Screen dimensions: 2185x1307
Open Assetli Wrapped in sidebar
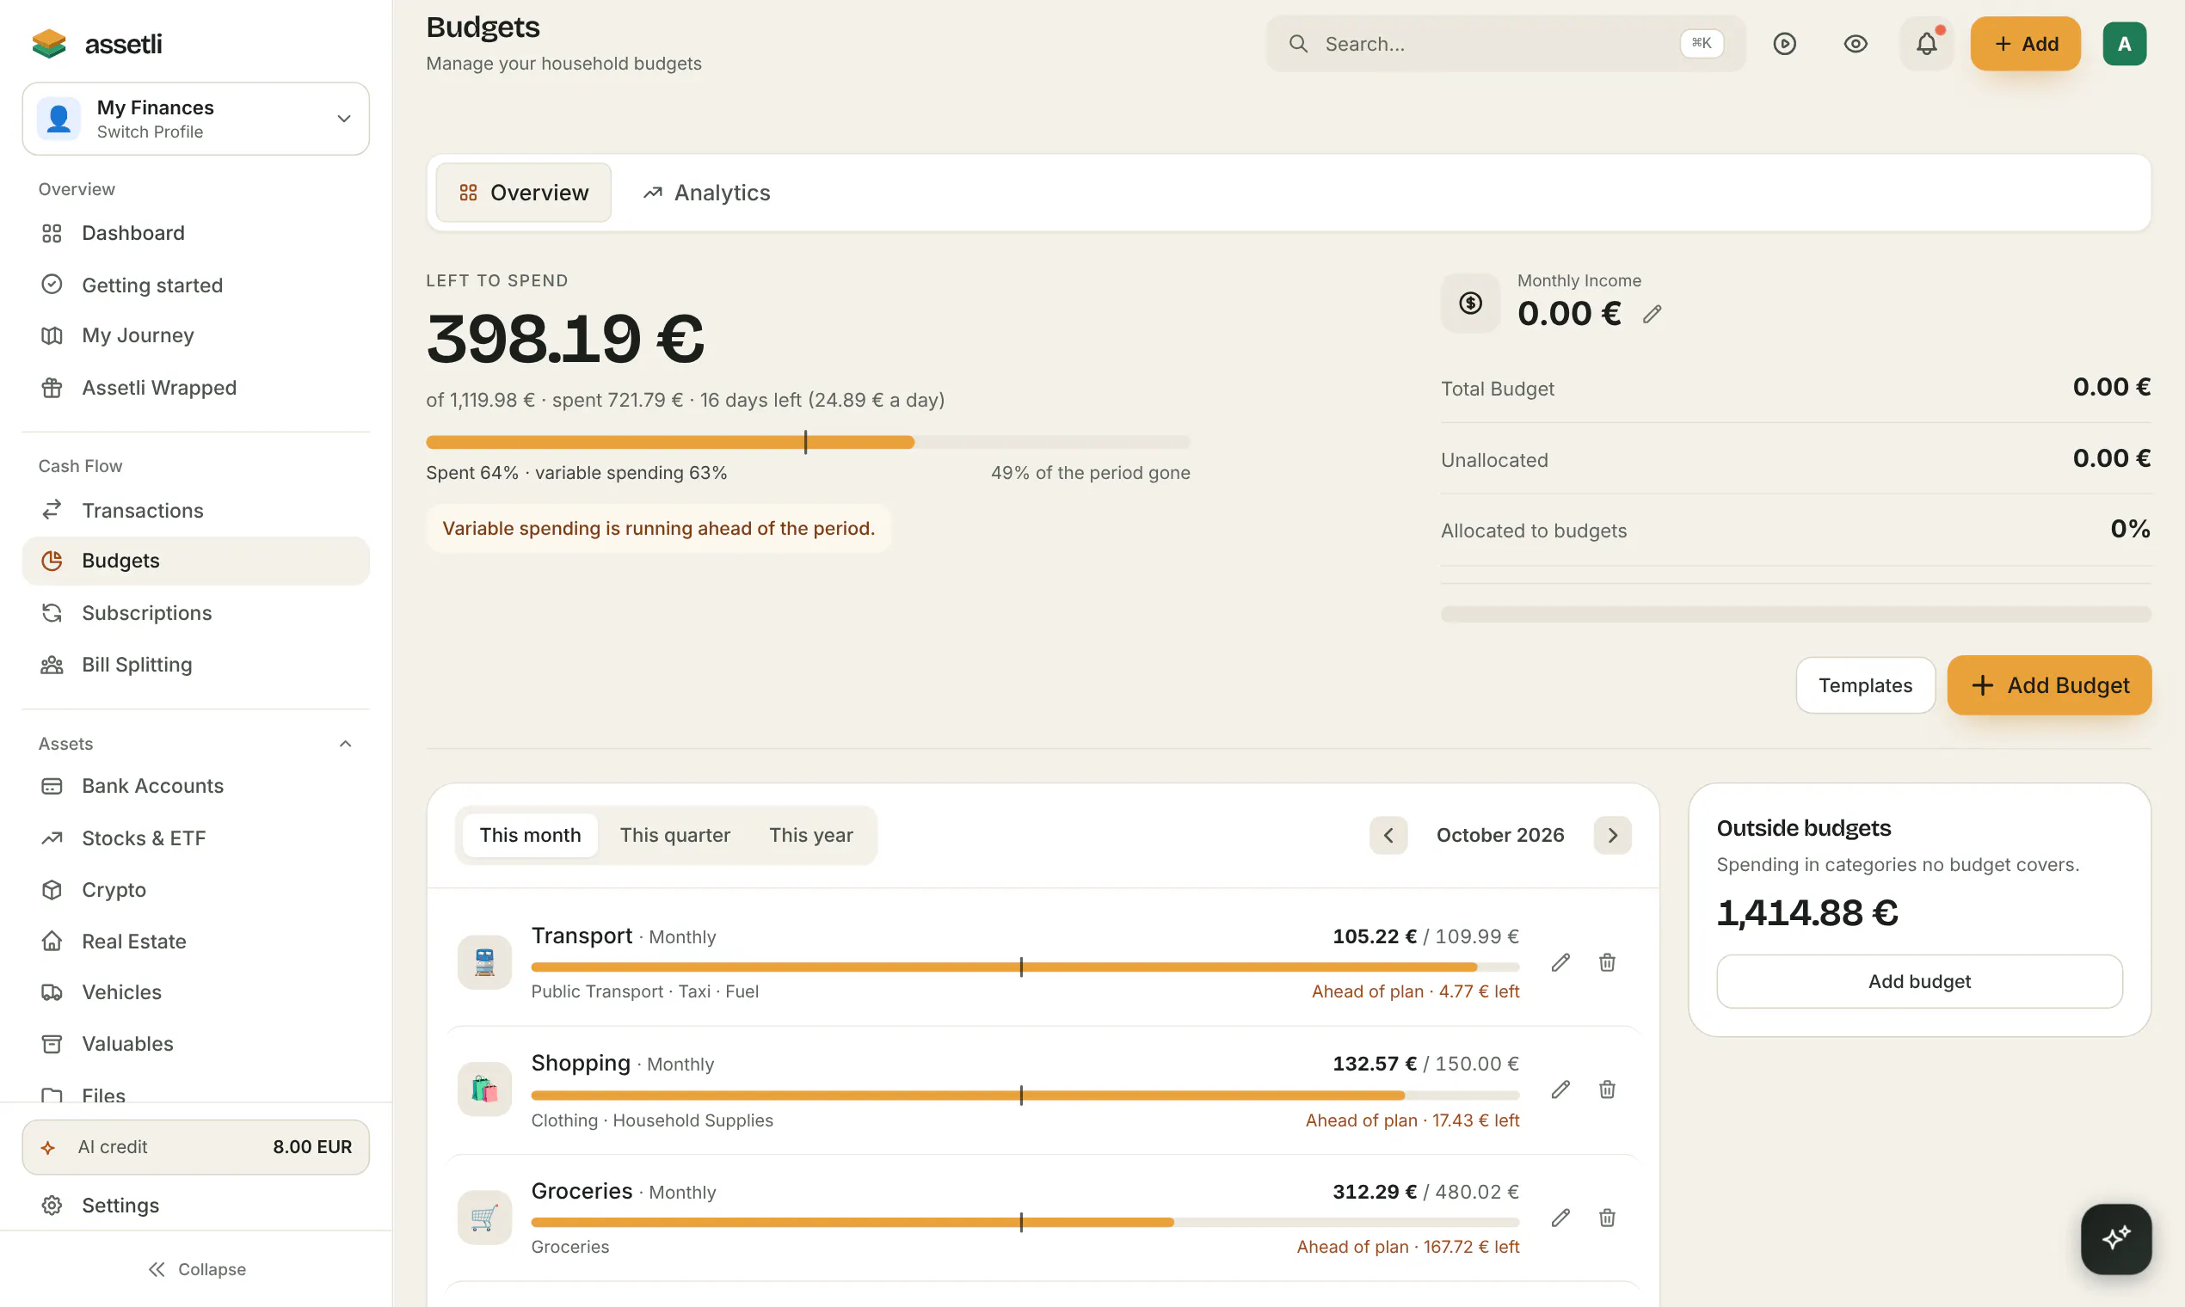[x=195, y=388]
